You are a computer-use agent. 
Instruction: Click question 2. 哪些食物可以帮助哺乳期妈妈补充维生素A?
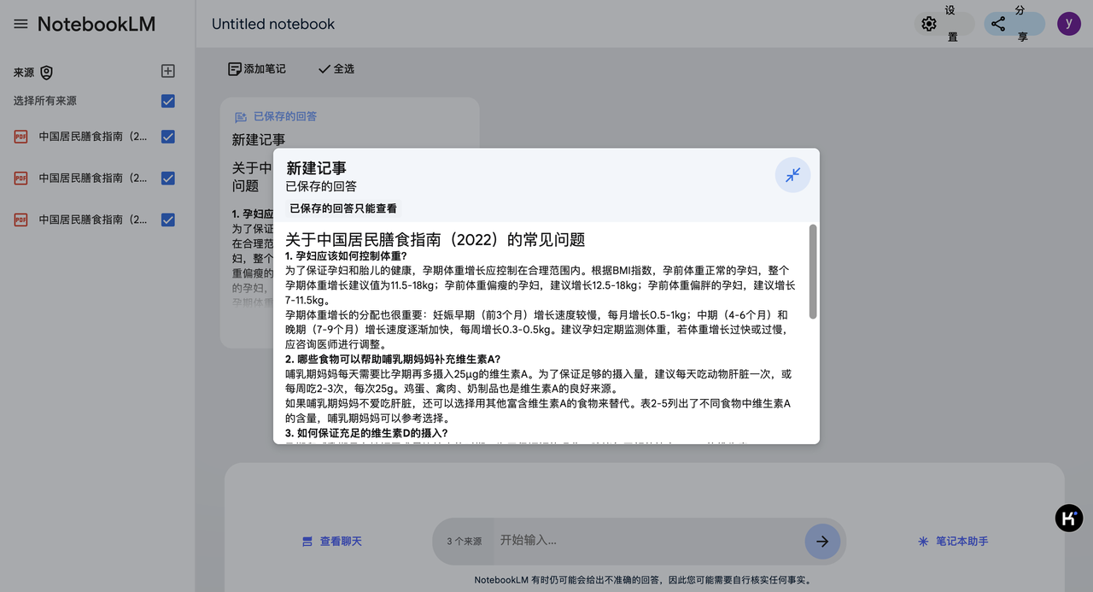pyautogui.click(x=393, y=359)
